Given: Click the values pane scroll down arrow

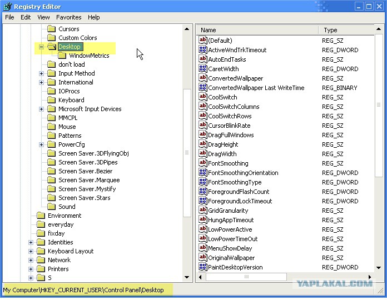Looking at the screenshot, I should [x=378, y=267].
